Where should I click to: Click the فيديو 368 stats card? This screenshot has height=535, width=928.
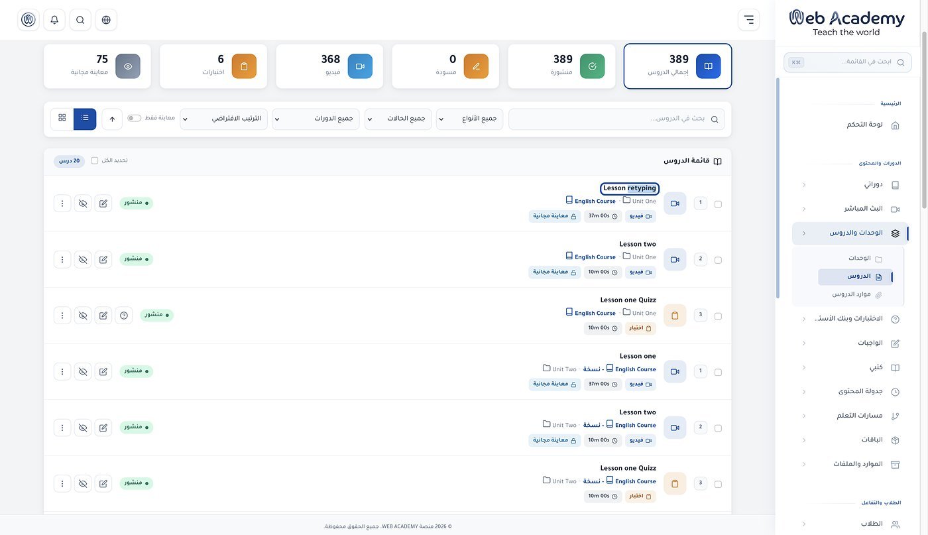pyautogui.click(x=329, y=66)
